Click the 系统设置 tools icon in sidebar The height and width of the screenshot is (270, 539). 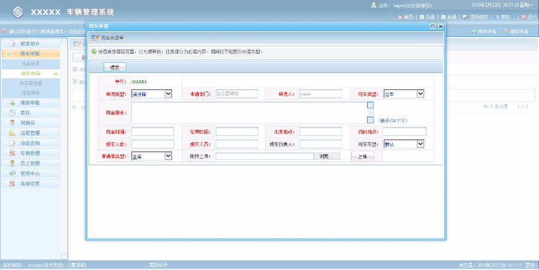click(13, 183)
